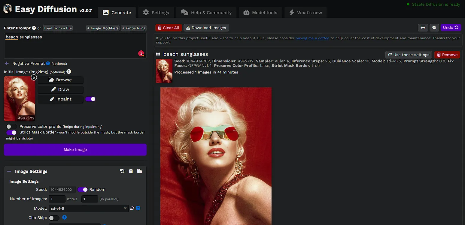Enable Preserve color profile
This screenshot has height=225, width=465.
click(x=11, y=126)
